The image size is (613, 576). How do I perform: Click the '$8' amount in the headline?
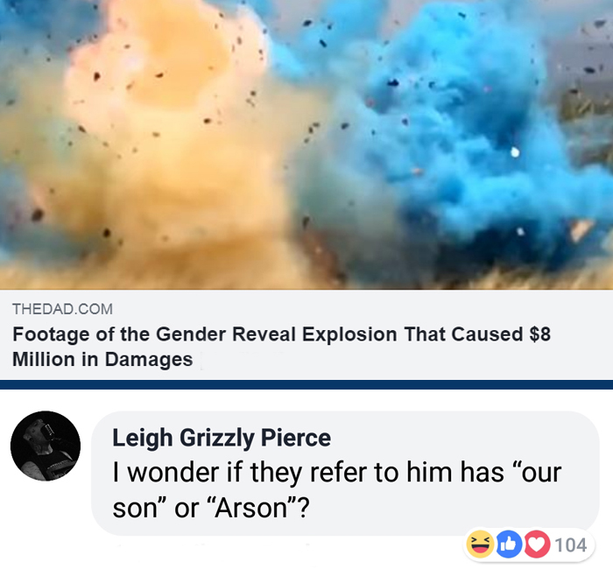(x=539, y=334)
